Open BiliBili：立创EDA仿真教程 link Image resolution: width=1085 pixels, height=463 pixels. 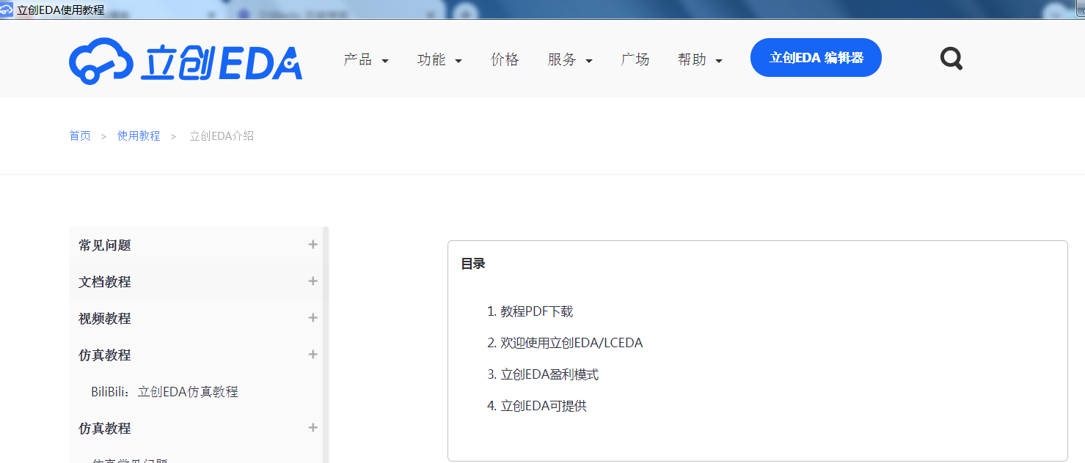[165, 392]
